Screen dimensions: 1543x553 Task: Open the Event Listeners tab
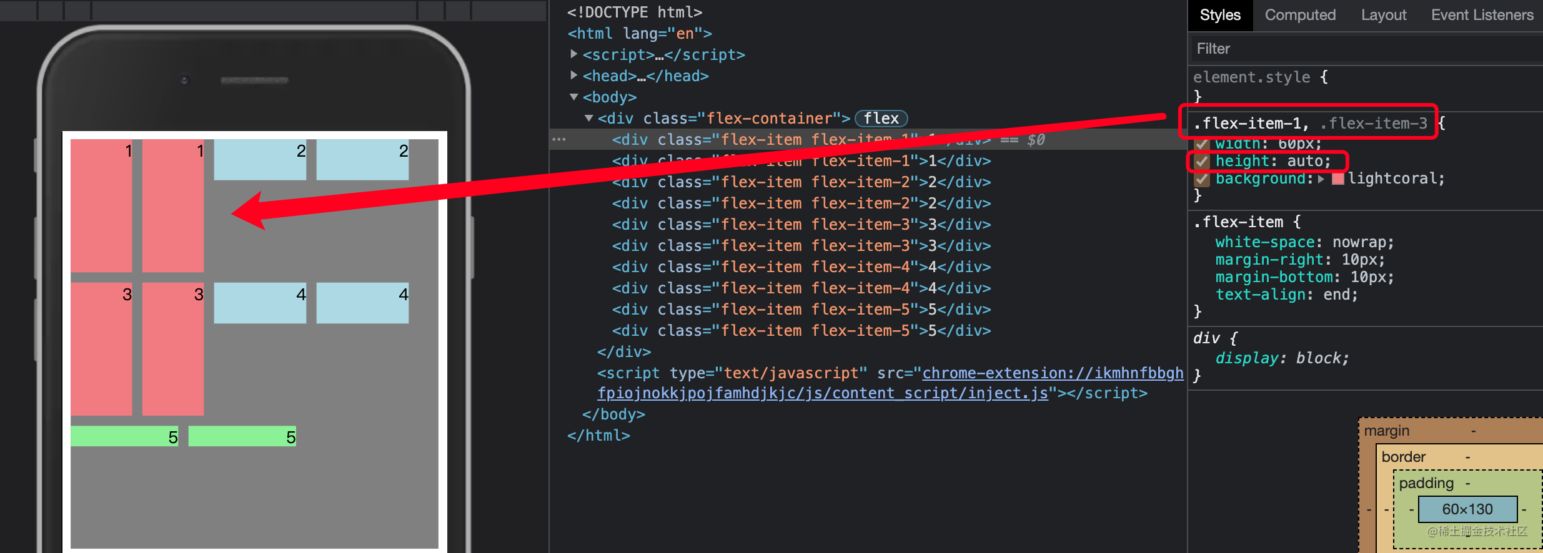(x=1482, y=15)
